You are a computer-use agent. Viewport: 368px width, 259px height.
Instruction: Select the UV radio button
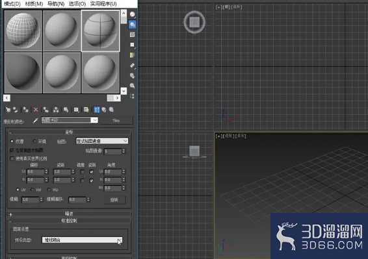click(18, 190)
